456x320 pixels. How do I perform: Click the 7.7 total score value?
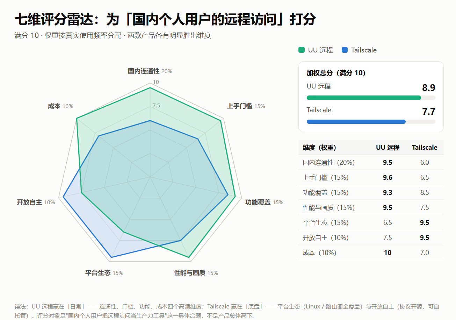(428, 112)
